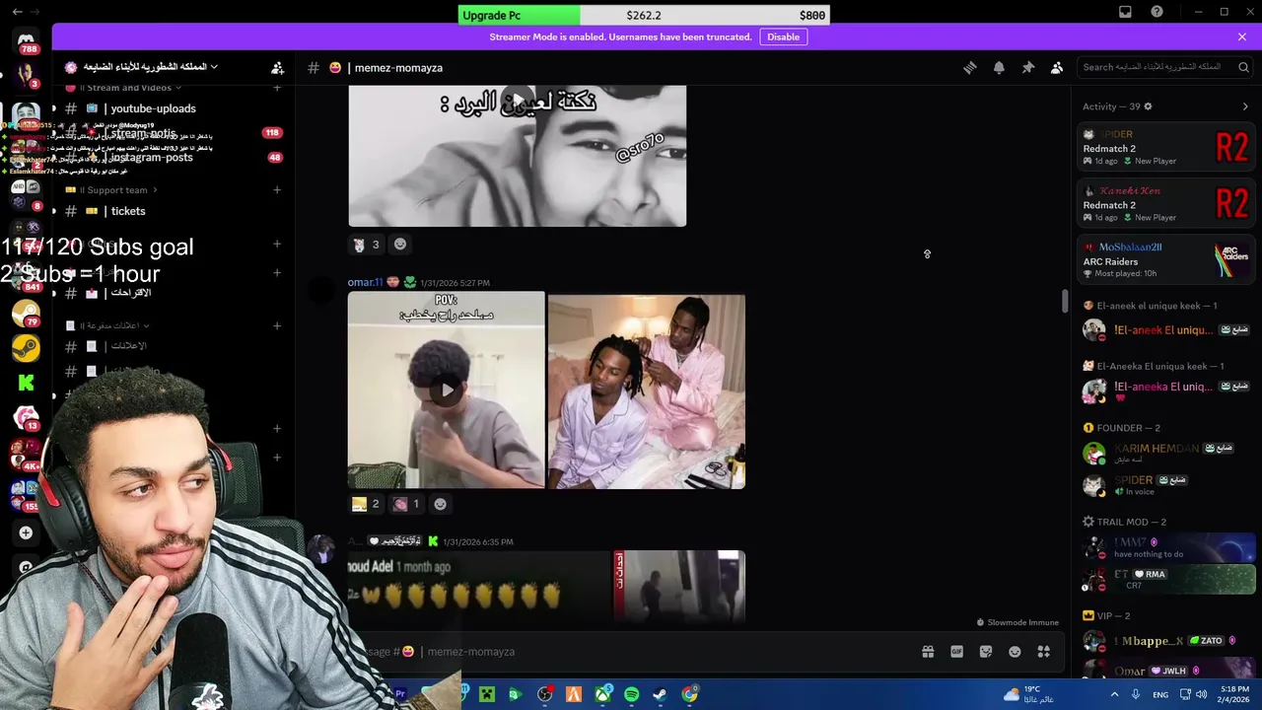Open Steam from the taskbar

(x=660, y=694)
